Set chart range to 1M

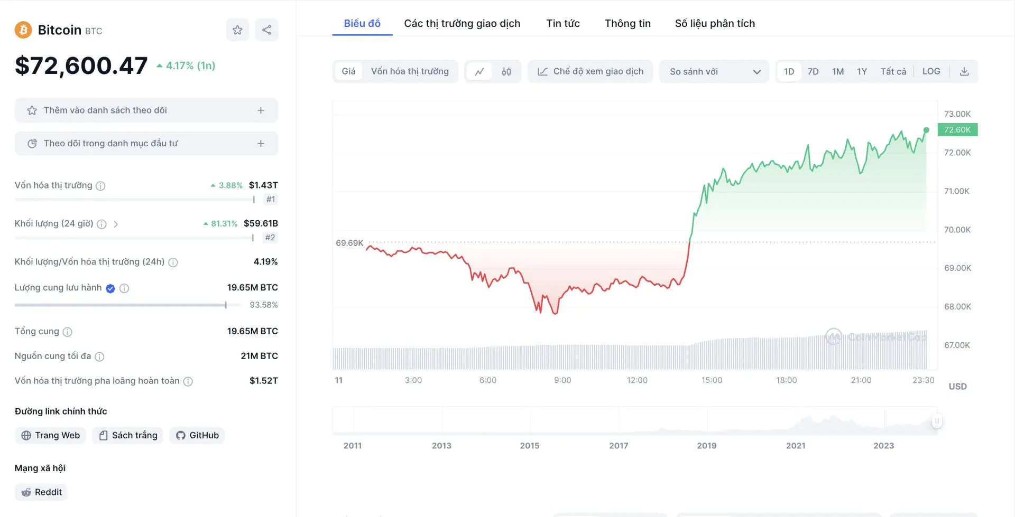pos(838,71)
